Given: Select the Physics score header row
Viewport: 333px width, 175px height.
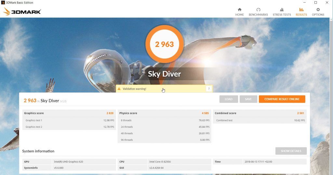Looking at the screenshot, I should coord(164,113).
